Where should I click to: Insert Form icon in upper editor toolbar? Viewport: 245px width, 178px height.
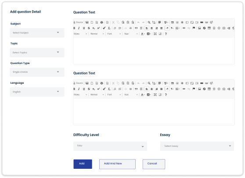point(173,22)
